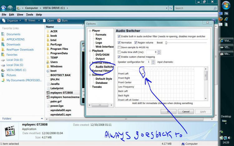Image resolution: width=234 pixels, height=146 pixels.
Task: Click the search magnifier icon
Action: click(x=215, y=8)
